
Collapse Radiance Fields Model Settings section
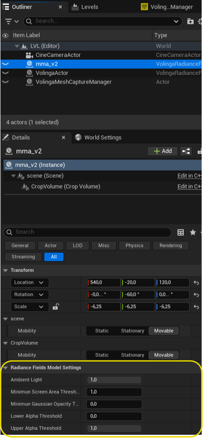point(5,368)
